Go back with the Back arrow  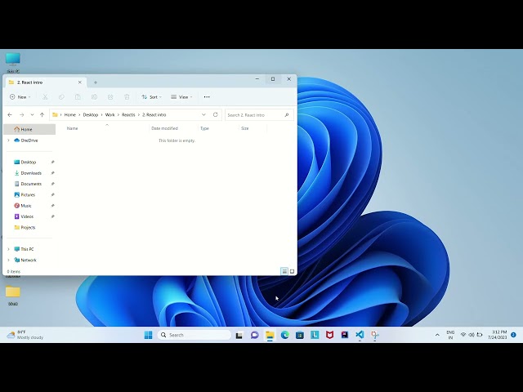(10, 114)
